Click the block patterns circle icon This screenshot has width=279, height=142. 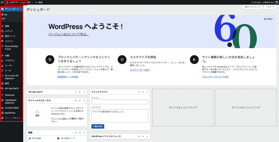(x=50, y=60)
